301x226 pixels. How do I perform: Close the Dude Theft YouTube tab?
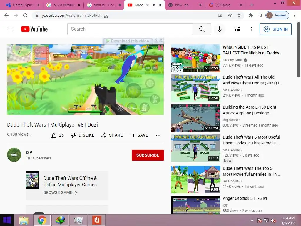pos(160,5)
